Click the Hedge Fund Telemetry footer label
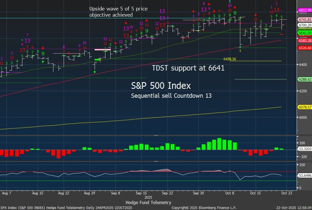The width and height of the screenshot is (312, 210). click(x=148, y=202)
